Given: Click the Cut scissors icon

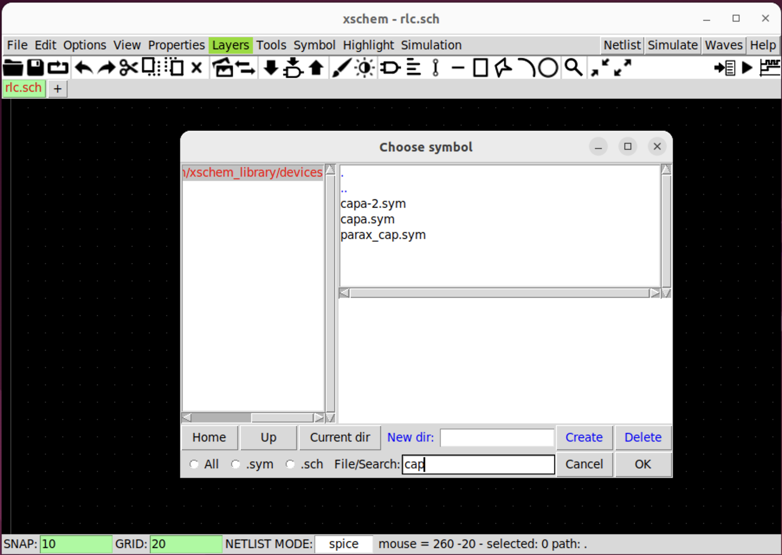Looking at the screenshot, I should 129,68.
